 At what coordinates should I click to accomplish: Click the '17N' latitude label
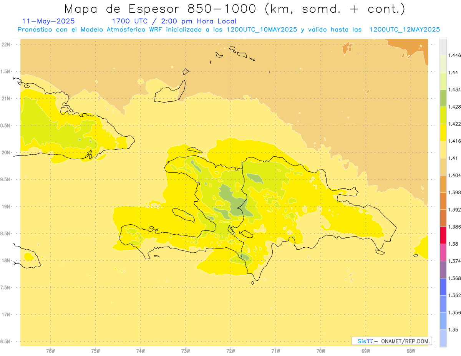point(6,315)
